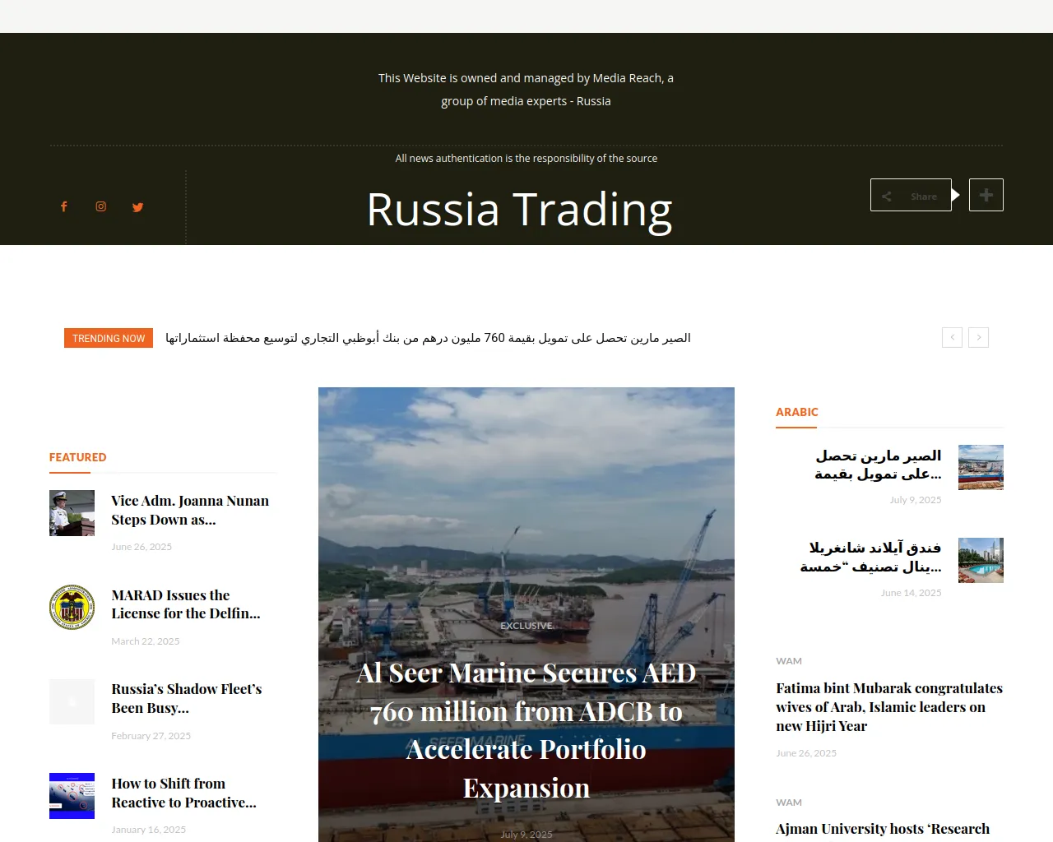
Task: Open the ARABIC section tab
Action: coord(796,412)
